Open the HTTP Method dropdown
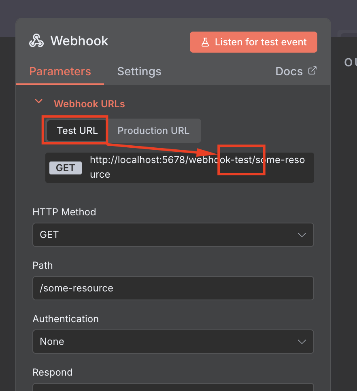This screenshot has width=357, height=391. 173,235
